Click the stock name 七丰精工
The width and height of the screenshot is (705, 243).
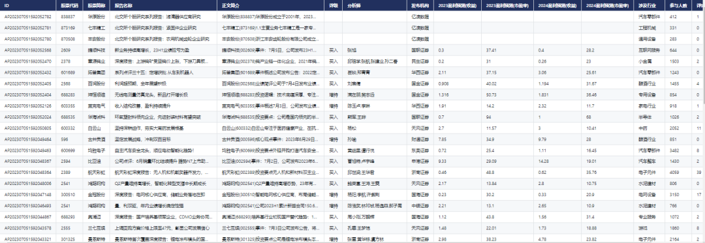click(97, 28)
